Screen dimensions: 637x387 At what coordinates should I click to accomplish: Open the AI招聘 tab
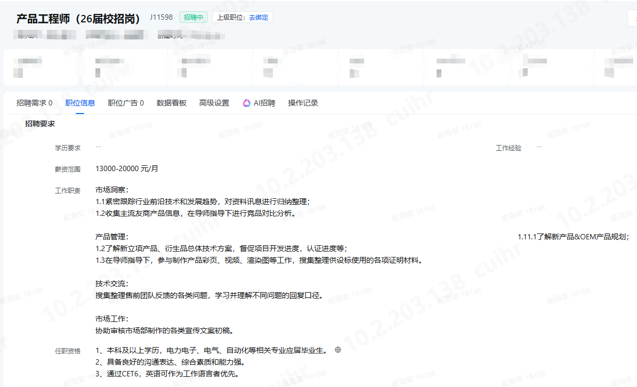(259, 103)
